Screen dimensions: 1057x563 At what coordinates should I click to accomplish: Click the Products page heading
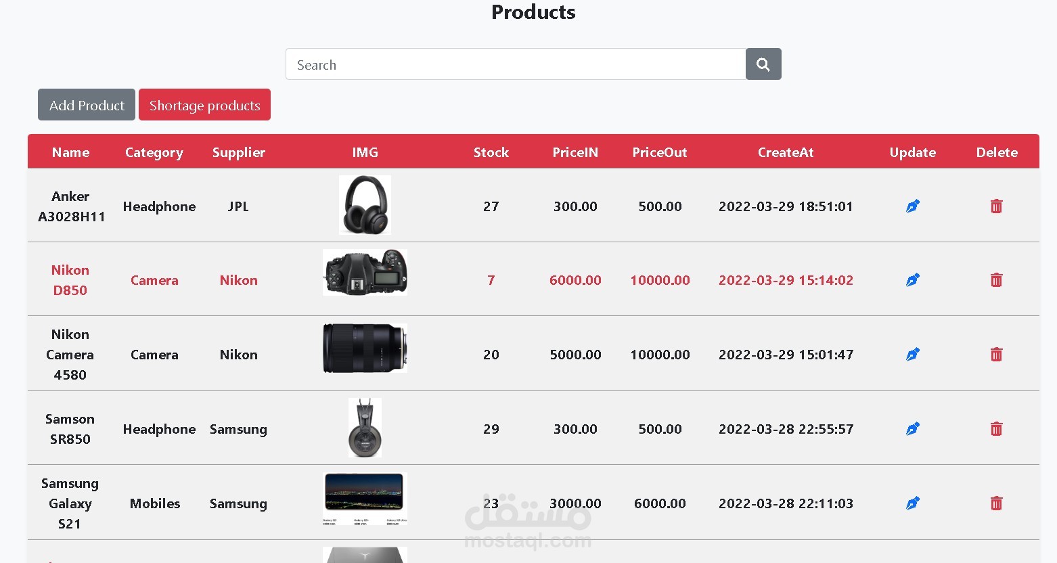click(x=533, y=12)
